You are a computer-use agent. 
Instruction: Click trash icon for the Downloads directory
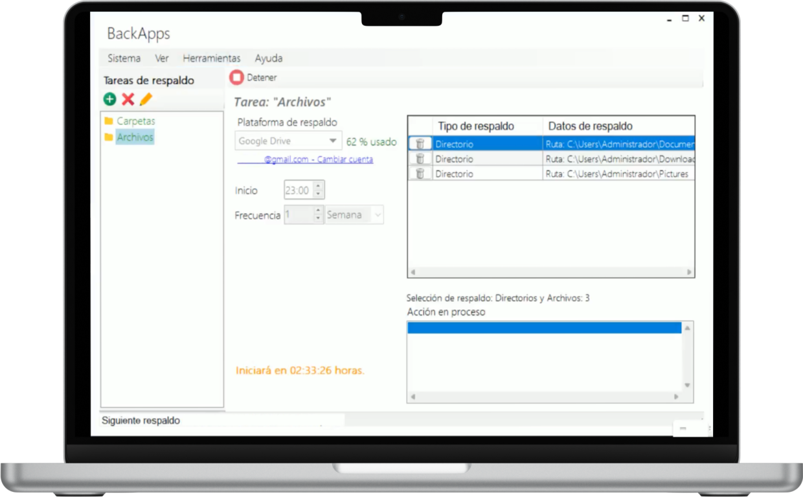click(420, 159)
